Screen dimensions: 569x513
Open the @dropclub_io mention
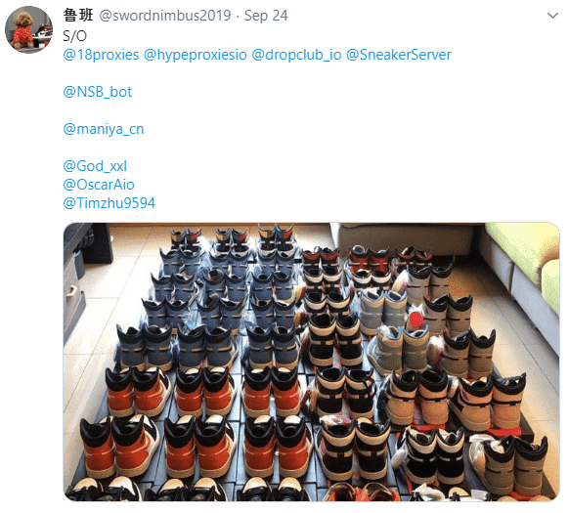click(x=296, y=55)
